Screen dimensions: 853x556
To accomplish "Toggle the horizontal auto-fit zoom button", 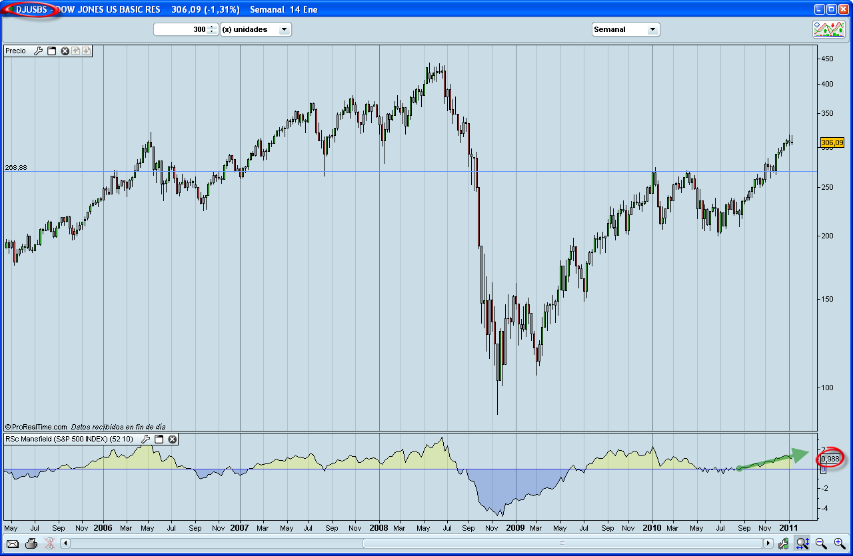I will point(802,543).
